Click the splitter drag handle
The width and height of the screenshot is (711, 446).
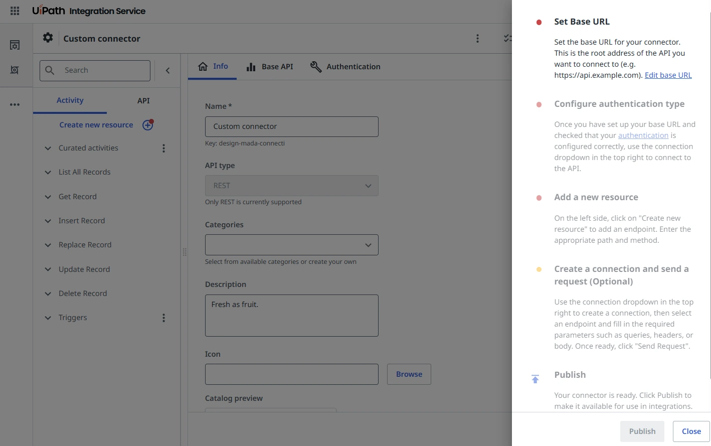(x=185, y=252)
